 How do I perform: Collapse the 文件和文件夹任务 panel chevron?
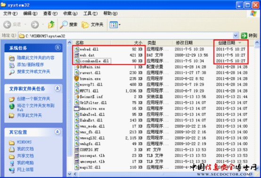click(x=57, y=88)
